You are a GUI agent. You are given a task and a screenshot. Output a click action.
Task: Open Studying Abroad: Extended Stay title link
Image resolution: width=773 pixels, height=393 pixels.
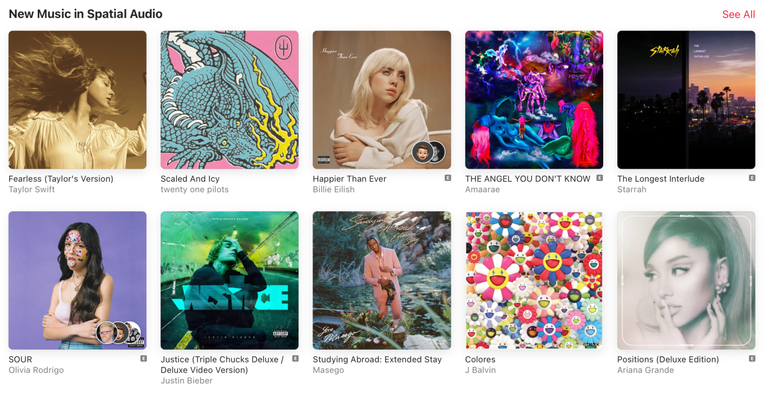coord(377,360)
